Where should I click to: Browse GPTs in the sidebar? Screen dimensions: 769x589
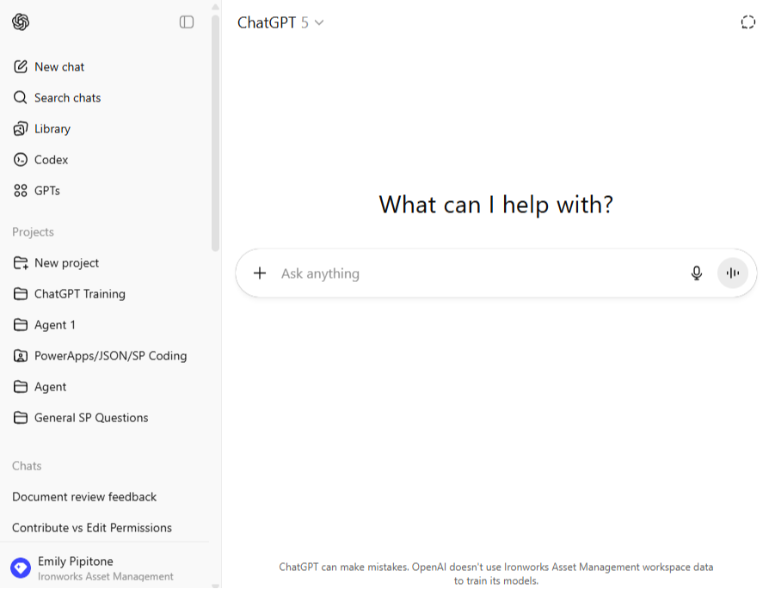46,191
